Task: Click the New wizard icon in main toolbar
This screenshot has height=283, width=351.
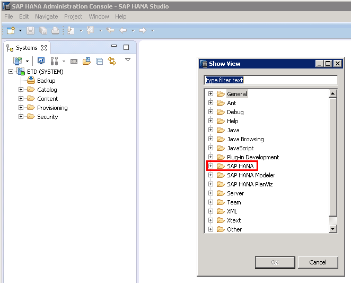Action: point(11,30)
